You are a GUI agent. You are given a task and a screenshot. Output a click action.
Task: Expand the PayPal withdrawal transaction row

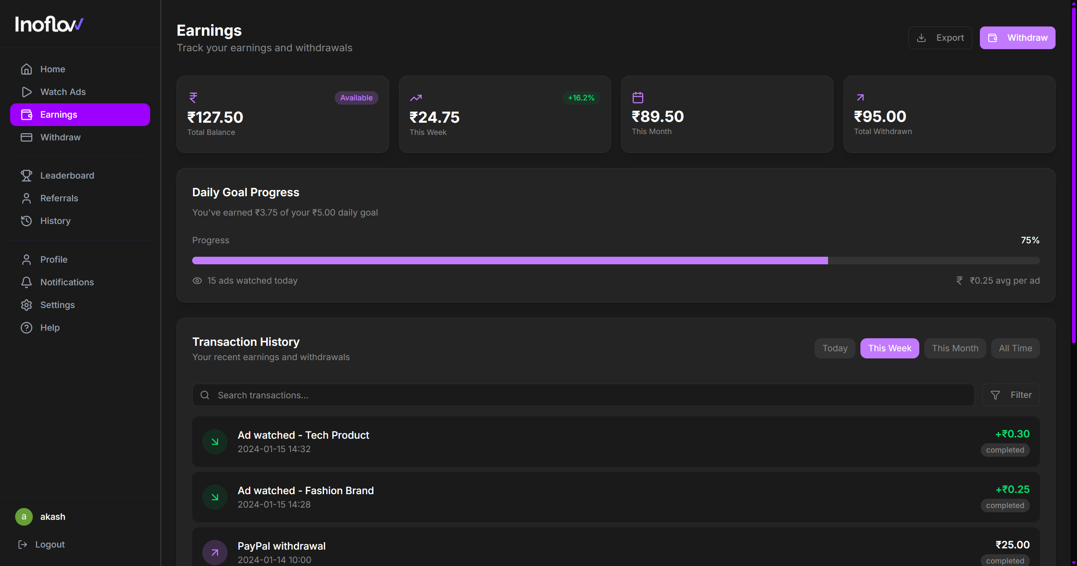(x=615, y=551)
